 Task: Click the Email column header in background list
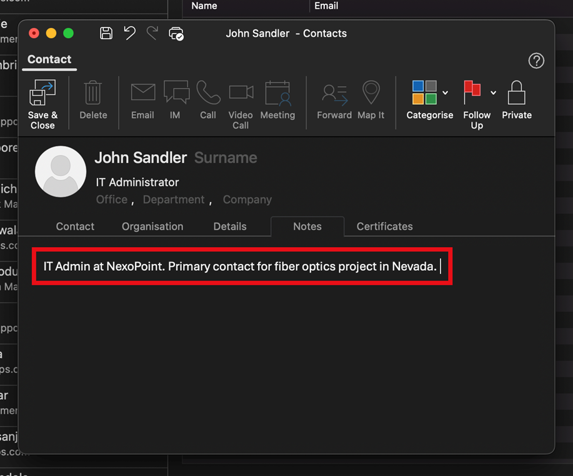(x=326, y=6)
